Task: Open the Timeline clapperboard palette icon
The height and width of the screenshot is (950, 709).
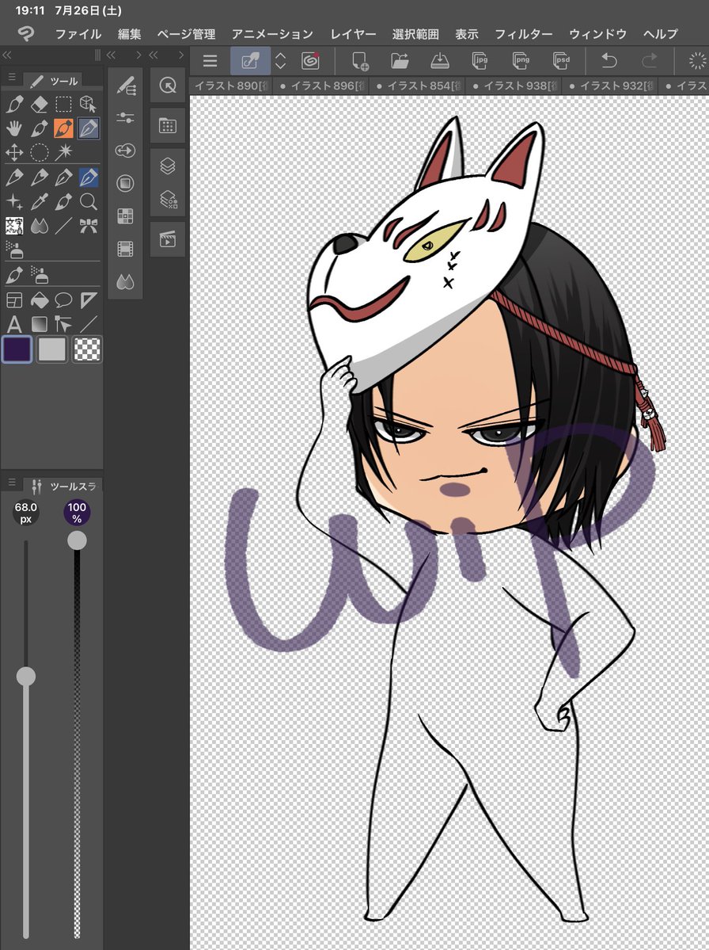Action: (168, 239)
